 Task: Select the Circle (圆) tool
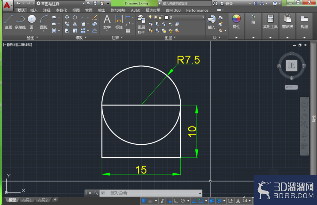point(32,22)
